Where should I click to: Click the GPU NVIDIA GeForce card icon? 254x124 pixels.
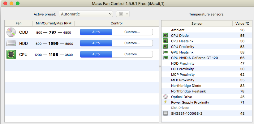click(166, 58)
